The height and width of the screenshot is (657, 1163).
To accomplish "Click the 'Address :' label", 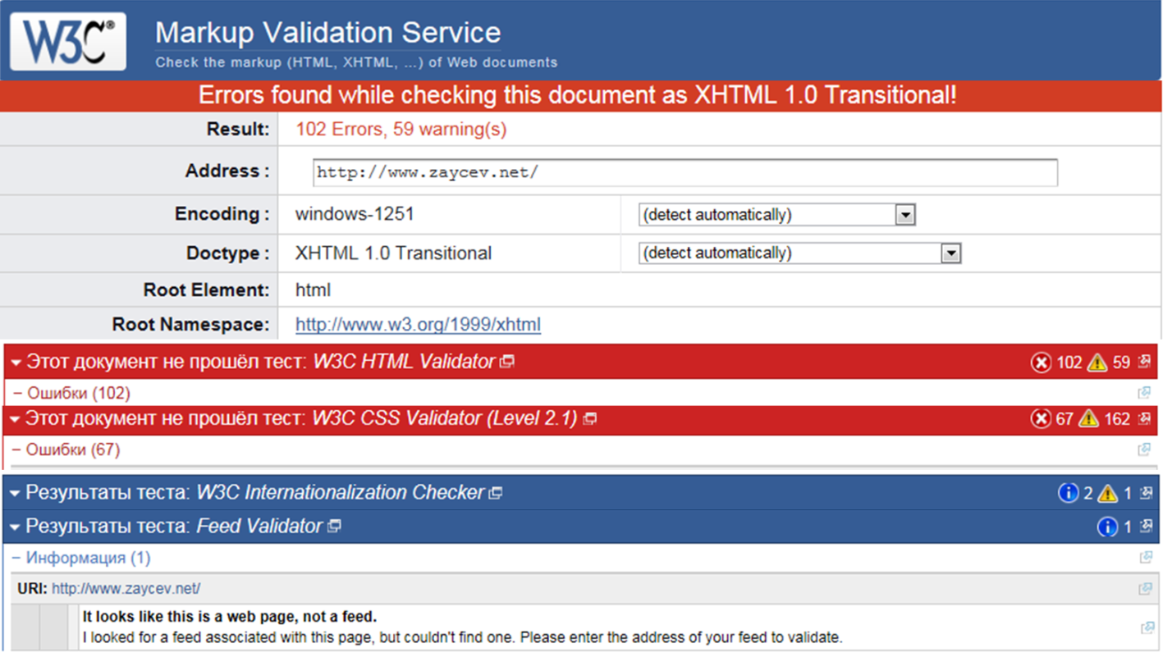I will click(227, 171).
